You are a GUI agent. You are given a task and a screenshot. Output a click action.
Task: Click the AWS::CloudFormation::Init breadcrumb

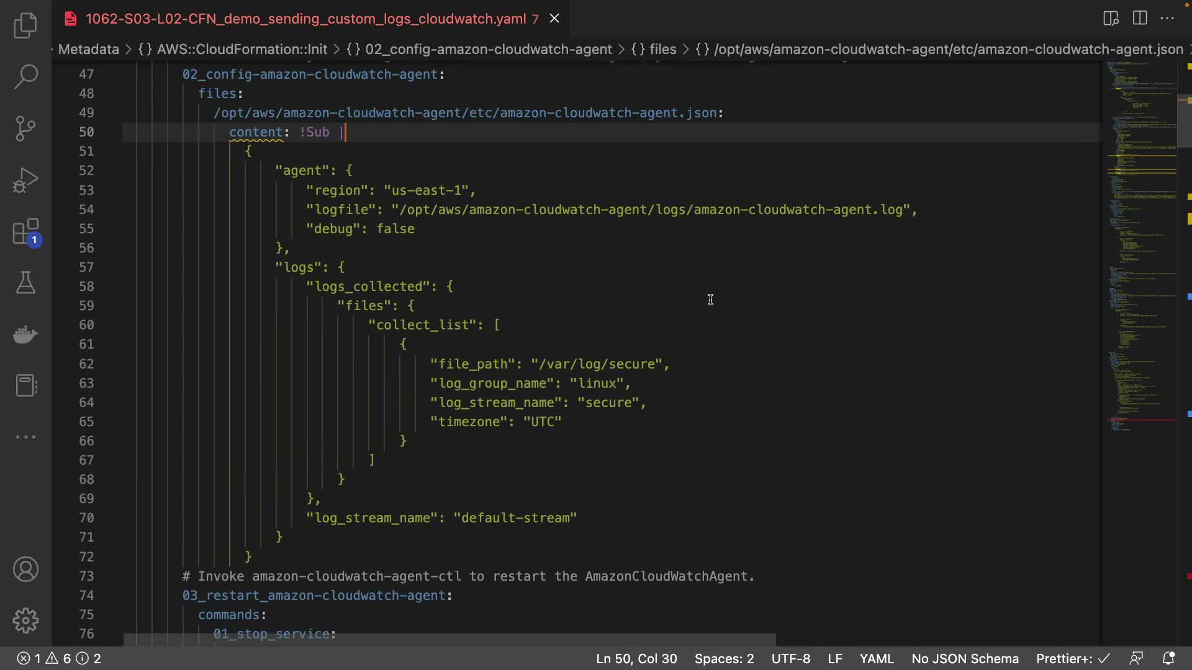(x=242, y=49)
